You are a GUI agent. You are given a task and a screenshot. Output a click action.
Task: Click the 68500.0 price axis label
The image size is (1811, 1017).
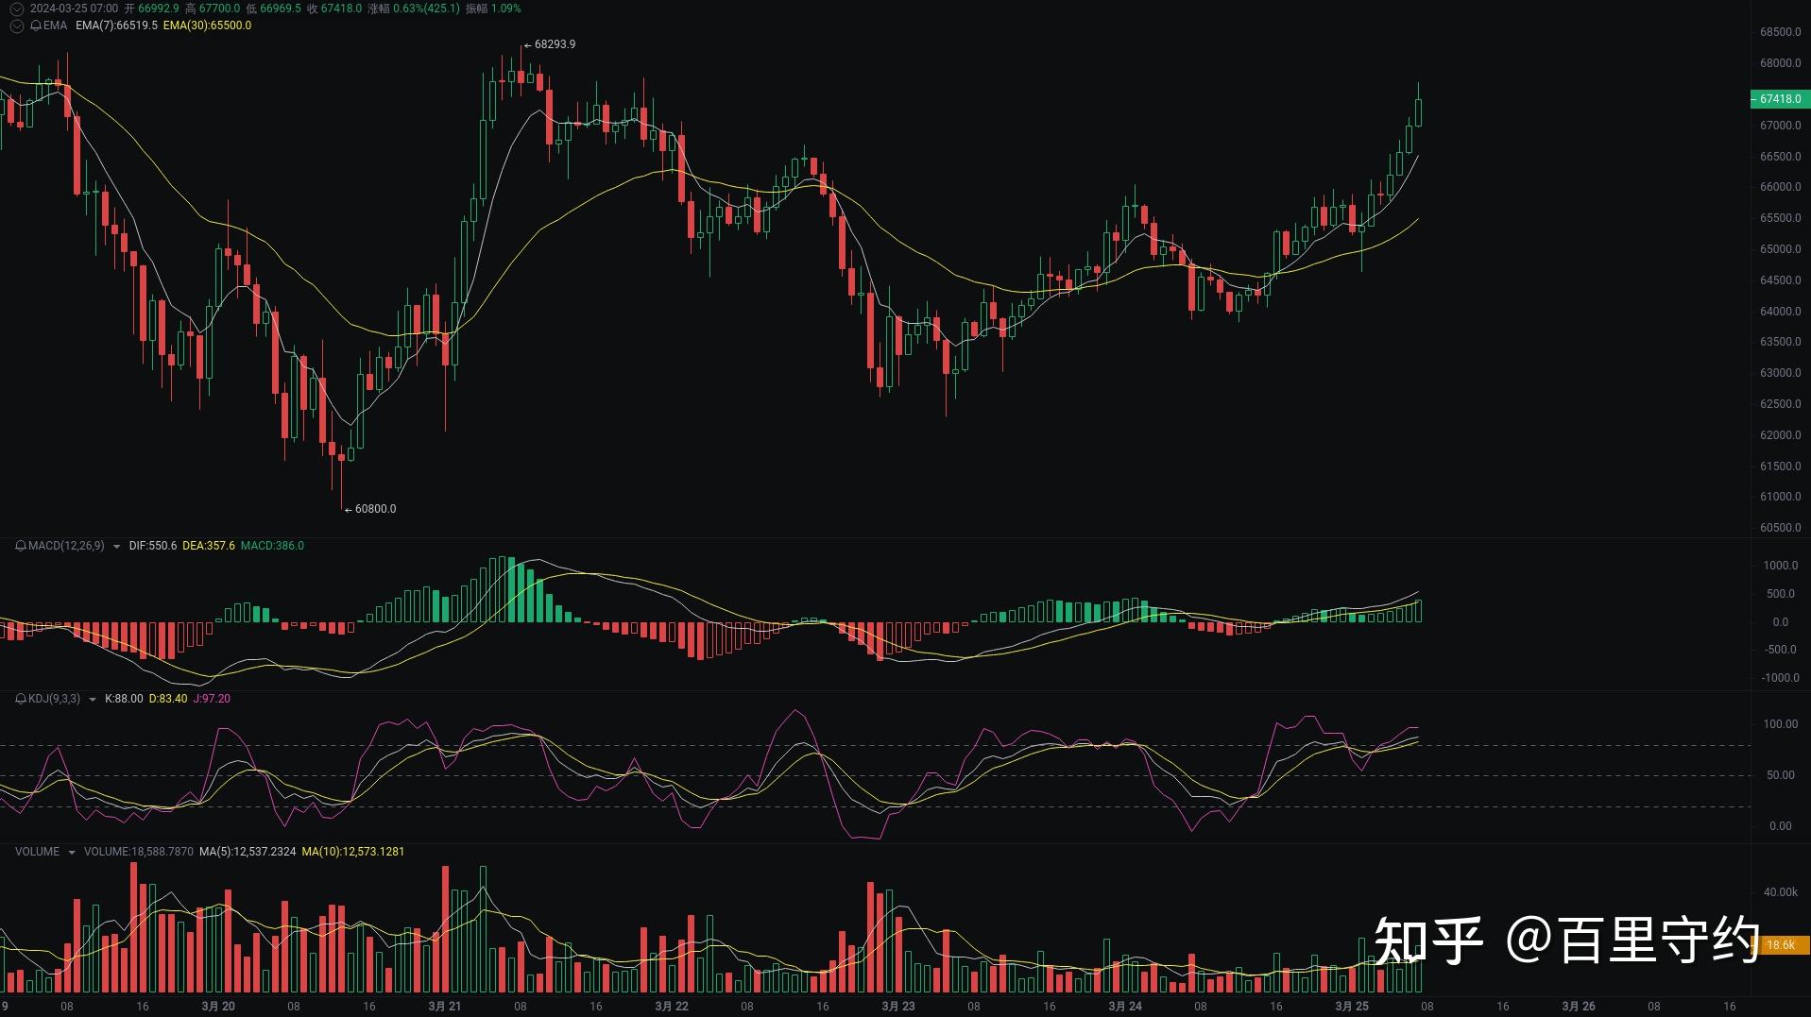1780,32
